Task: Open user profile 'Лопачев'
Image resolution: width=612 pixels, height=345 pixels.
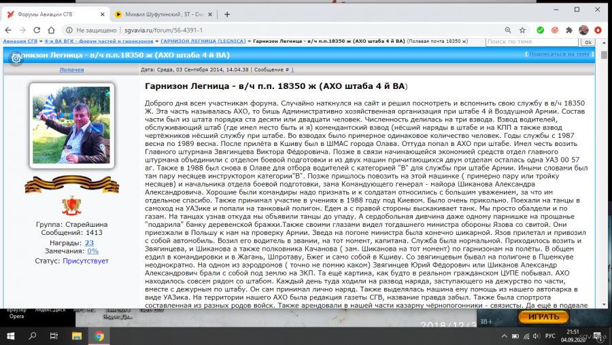Action: click(x=72, y=70)
